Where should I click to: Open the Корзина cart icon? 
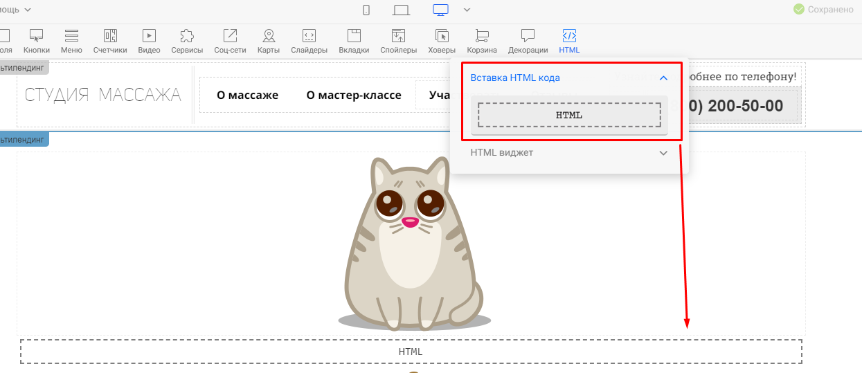coord(482,36)
